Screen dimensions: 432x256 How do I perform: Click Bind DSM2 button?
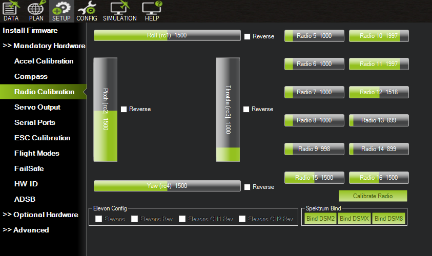(x=320, y=219)
